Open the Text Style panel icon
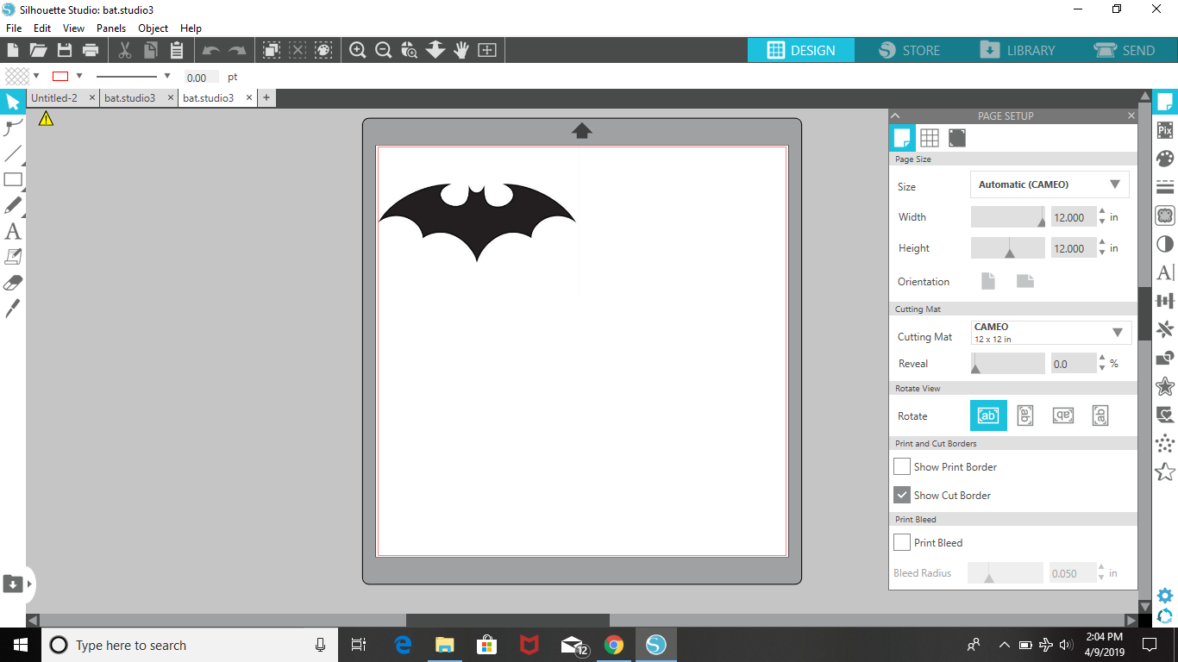This screenshot has height=662, width=1178. pos(1165,272)
